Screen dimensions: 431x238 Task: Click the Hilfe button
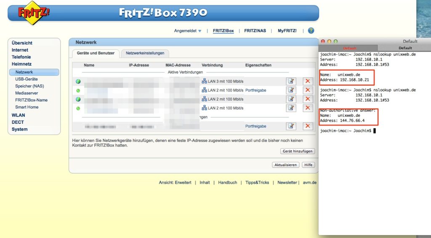[309, 165]
